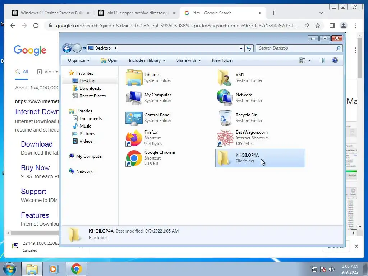Select the VM1 system folder icon
This screenshot has width=368, height=276.
pyautogui.click(x=225, y=78)
